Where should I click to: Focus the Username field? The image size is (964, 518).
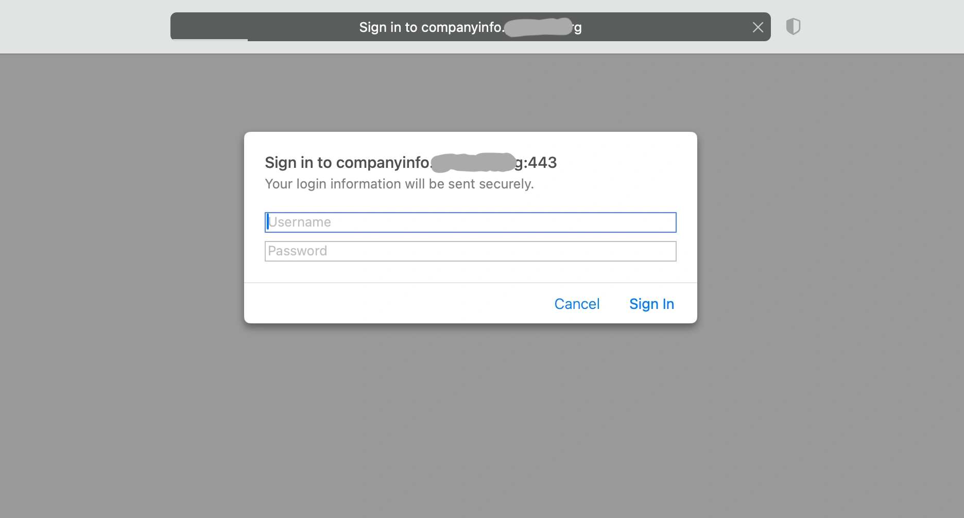pos(470,222)
